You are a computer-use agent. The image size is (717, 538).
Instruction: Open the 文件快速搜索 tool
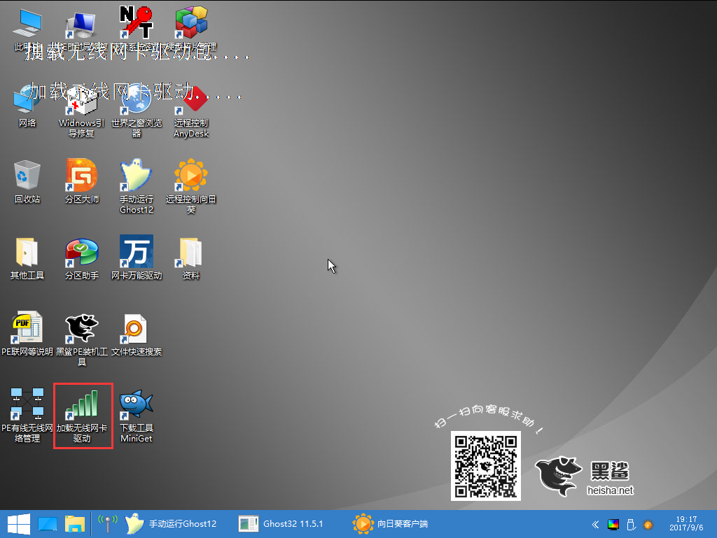pos(136,329)
